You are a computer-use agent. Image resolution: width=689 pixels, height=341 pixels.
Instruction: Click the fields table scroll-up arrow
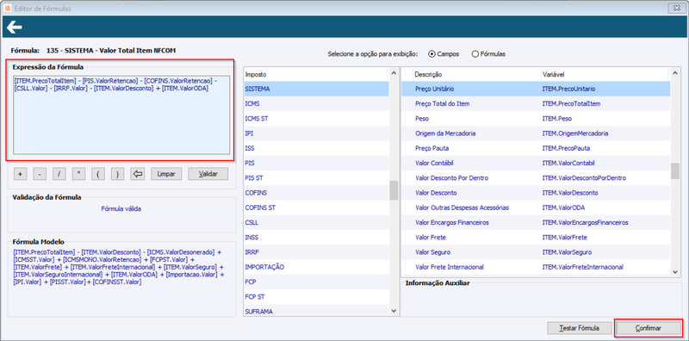pyautogui.click(x=675, y=72)
